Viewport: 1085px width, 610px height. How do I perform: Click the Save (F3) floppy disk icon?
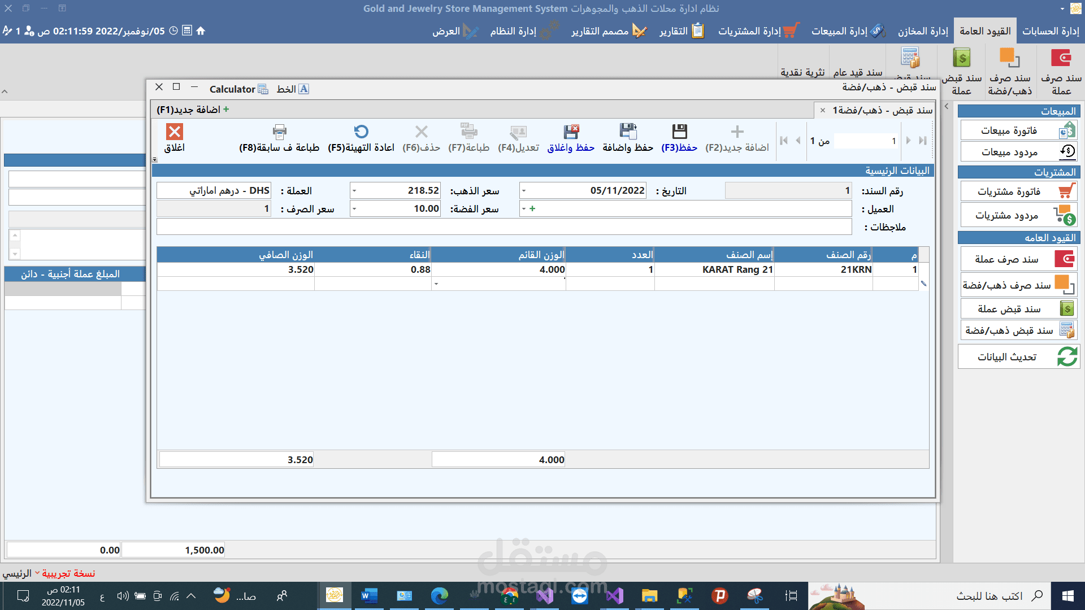(x=679, y=132)
